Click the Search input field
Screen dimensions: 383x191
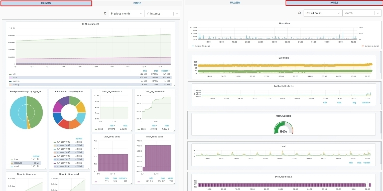(358, 13)
